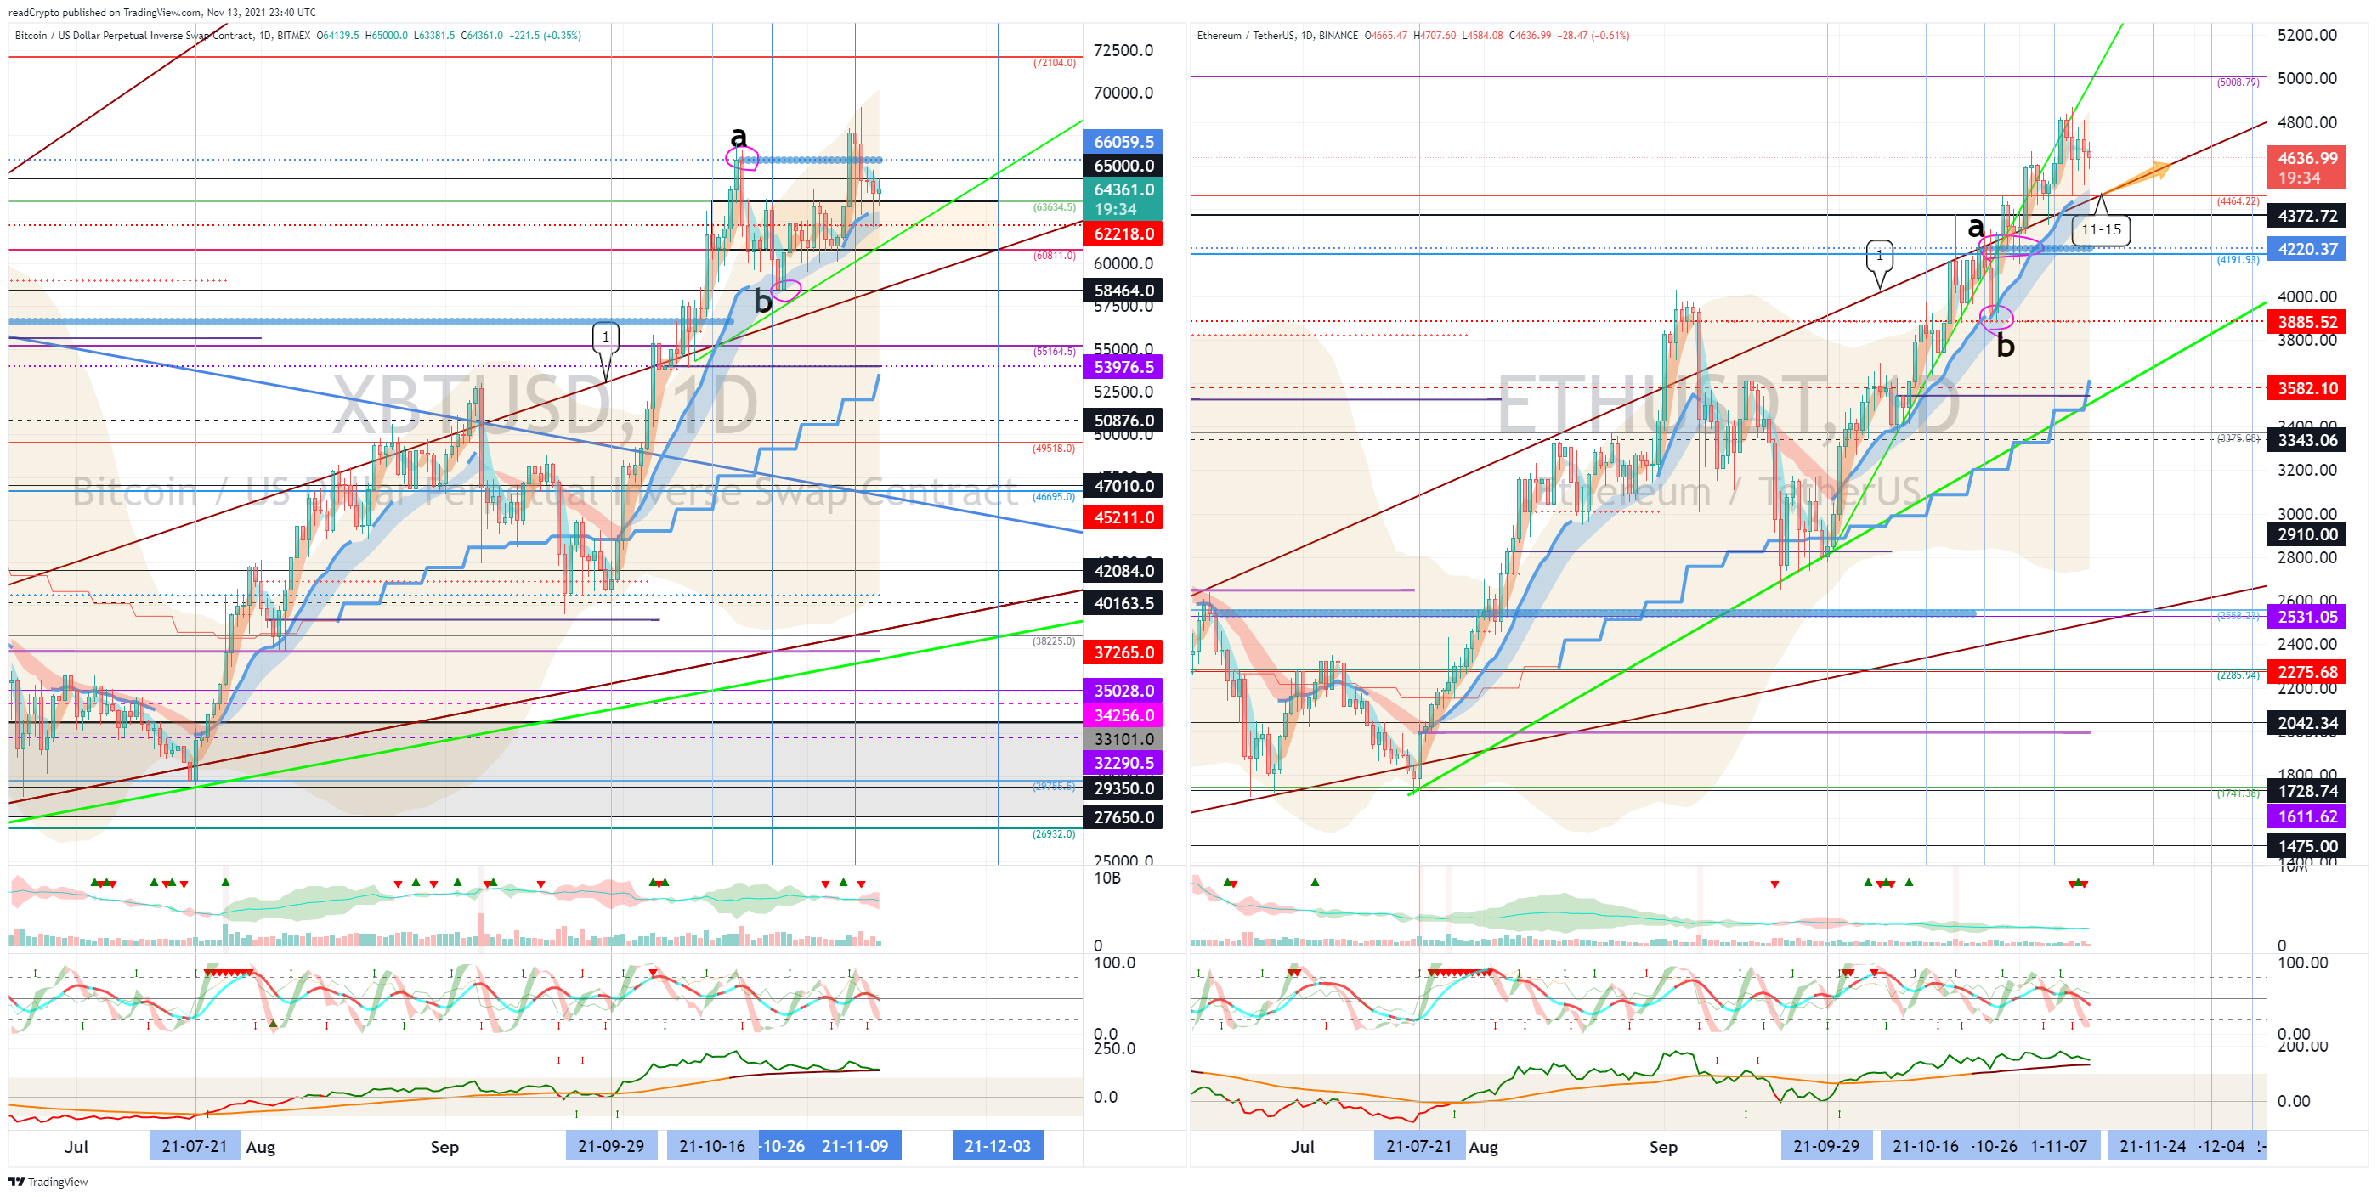Select the 40163.5 price label
Image resolution: width=2377 pixels, height=1197 pixels.
[x=1122, y=603]
